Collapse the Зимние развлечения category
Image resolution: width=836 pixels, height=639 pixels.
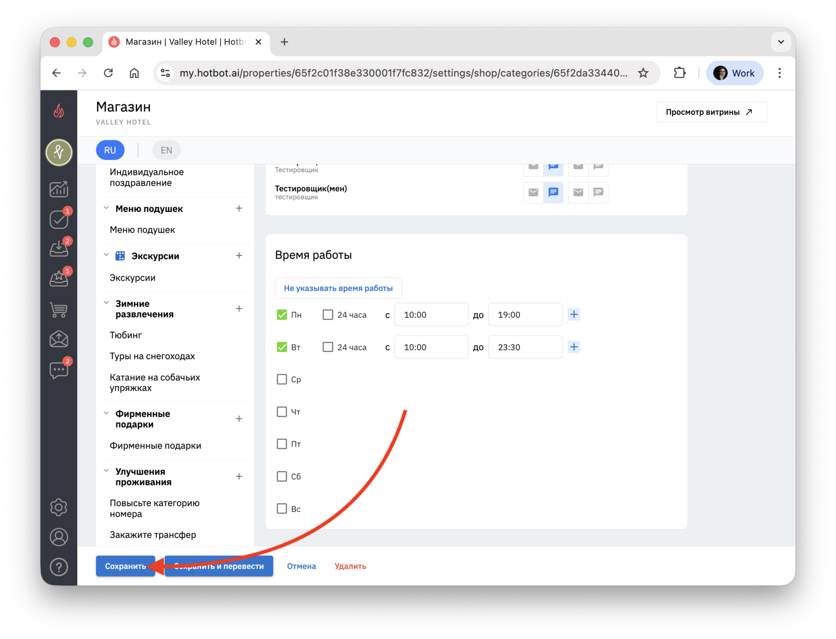106,303
